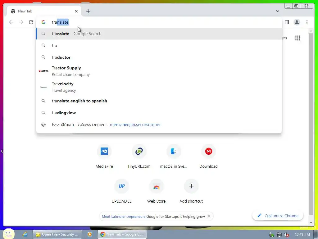
Task: Click New Tab - Google Chrome taskbar button
Action: point(122,234)
